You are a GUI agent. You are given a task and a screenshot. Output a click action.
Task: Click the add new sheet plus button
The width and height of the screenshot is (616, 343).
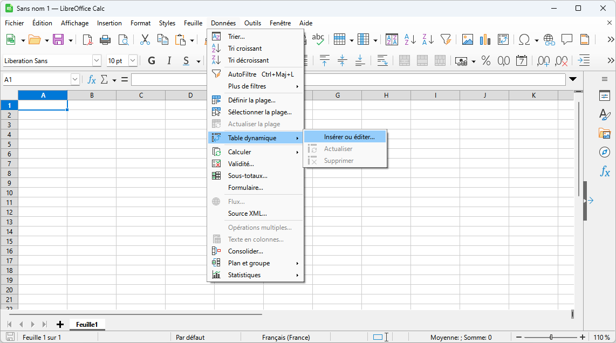(60, 324)
